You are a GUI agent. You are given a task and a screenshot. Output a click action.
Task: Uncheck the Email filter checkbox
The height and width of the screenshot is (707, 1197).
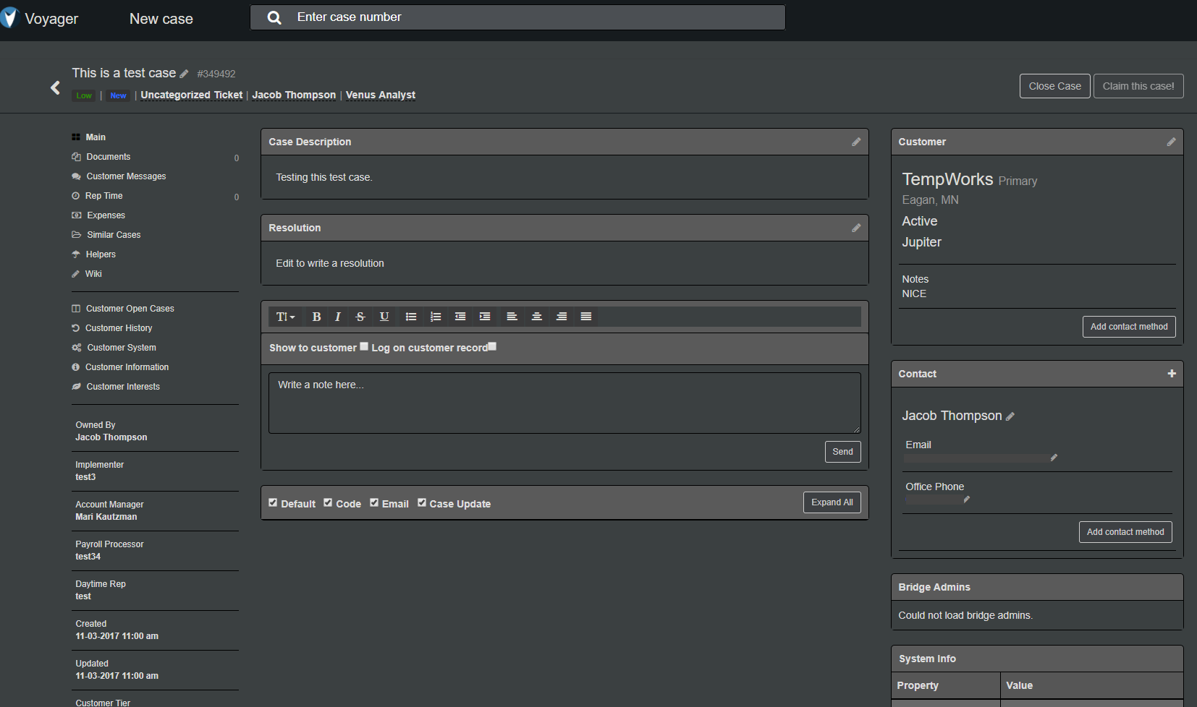(x=374, y=502)
